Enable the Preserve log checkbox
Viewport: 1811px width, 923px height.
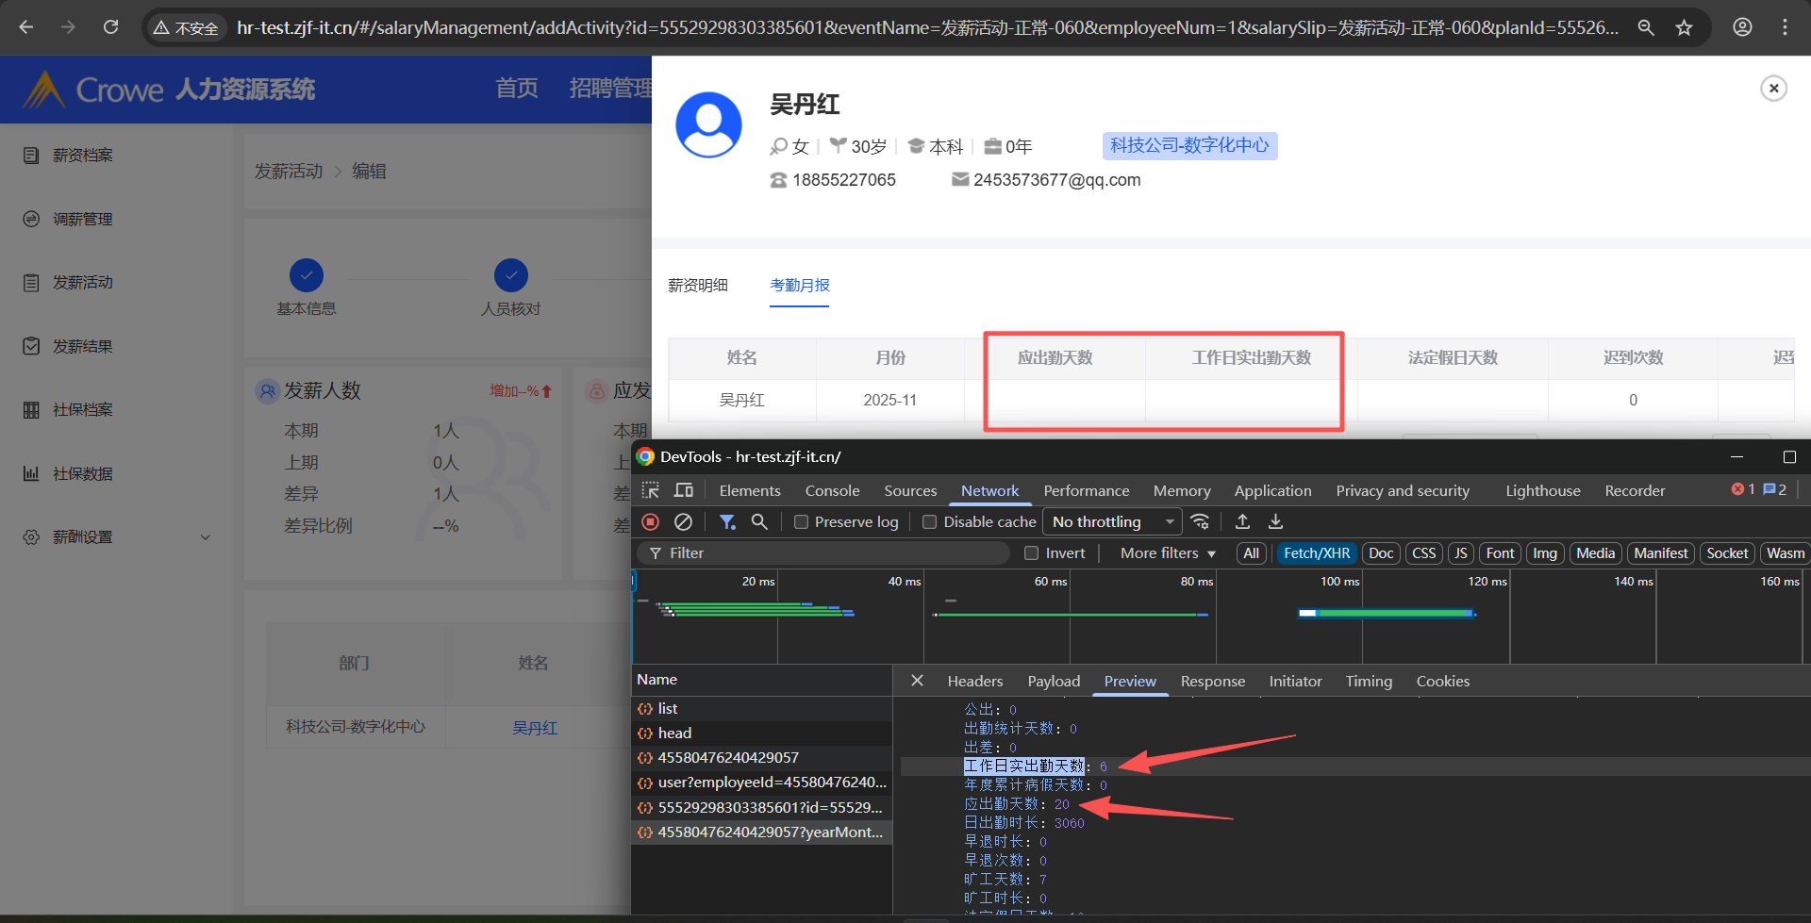coord(801,522)
